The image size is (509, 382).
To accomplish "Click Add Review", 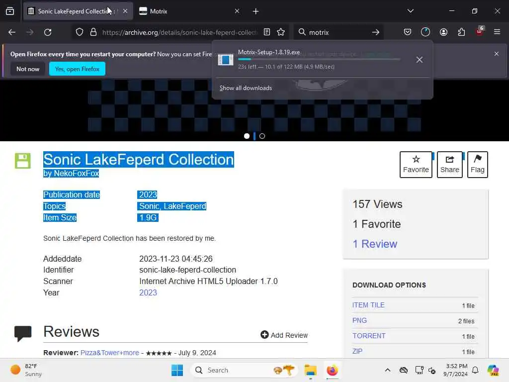I will (284, 335).
